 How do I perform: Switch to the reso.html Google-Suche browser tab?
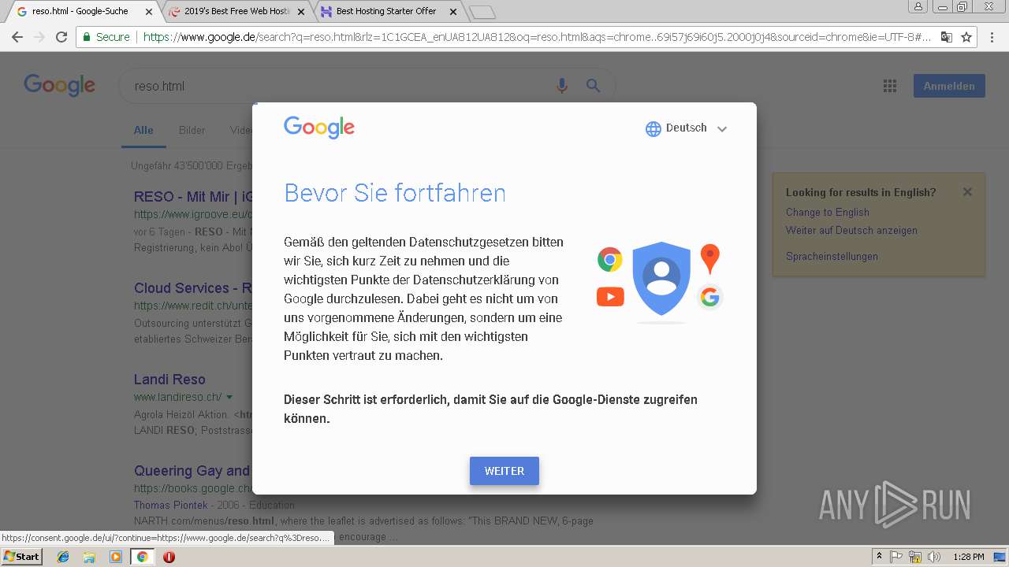pos(79,12)
